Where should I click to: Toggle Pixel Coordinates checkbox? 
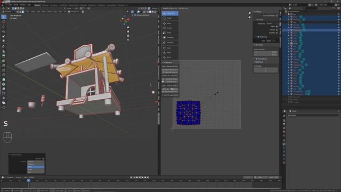coord(277,15)
